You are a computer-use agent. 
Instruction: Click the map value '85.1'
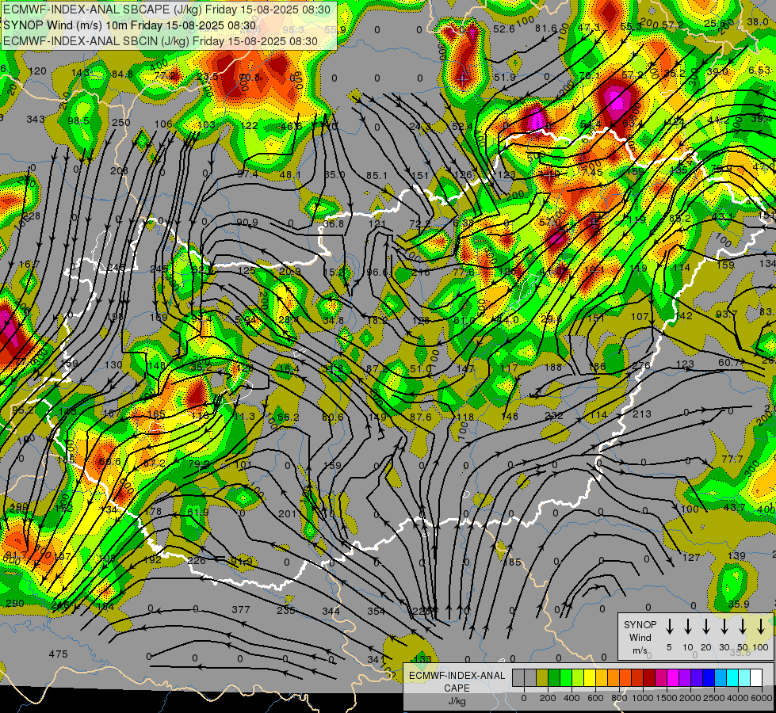(377, 176)
